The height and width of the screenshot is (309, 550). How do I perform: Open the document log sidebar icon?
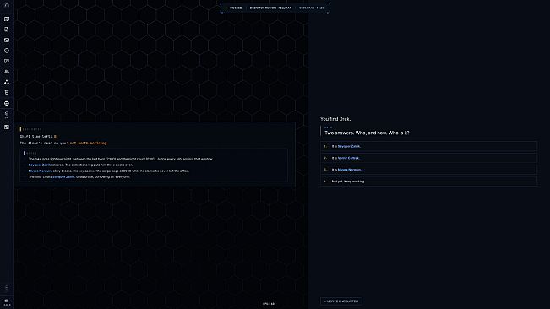[7, 30]
